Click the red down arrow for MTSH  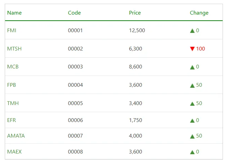[x=192, y=49]
